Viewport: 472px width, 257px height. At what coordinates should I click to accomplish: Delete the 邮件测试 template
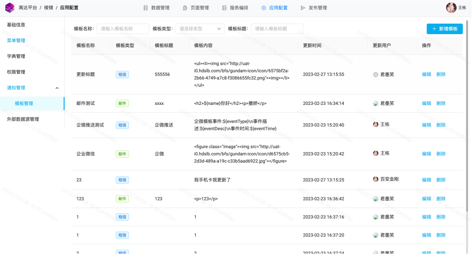pos(441,103)
